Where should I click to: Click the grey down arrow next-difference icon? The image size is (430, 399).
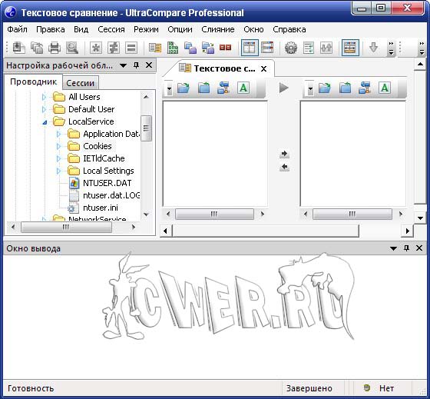coord(373,48)
